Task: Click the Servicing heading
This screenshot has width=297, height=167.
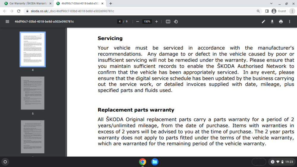Action: [x=110, y=38]
